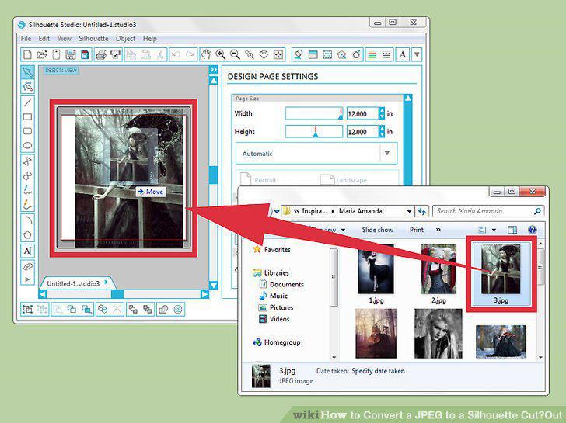Open the File menu
Viewport: 566px width, 423px height.
coord(26,39)
